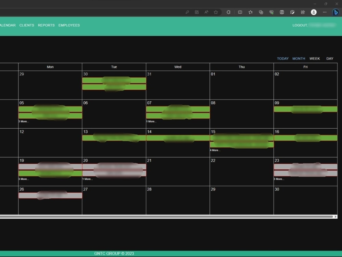
Task: Open the toolbar icon left of Web capture
Action: [282, 12]
